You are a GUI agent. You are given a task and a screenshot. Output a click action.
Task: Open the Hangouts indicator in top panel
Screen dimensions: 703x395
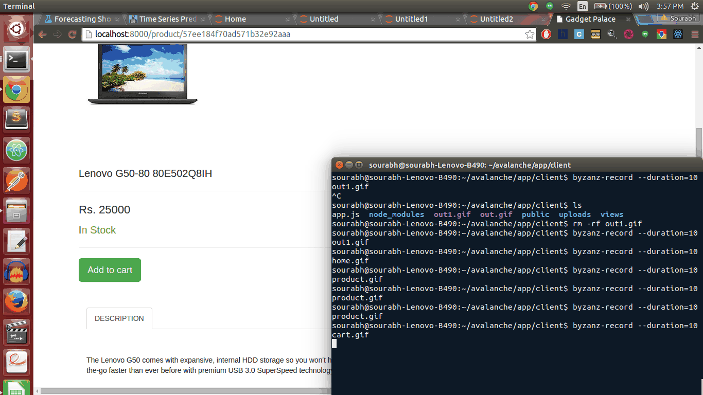click(550, 6)
